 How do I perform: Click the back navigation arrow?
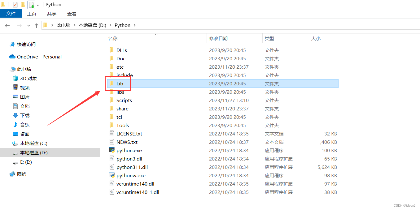7,25
